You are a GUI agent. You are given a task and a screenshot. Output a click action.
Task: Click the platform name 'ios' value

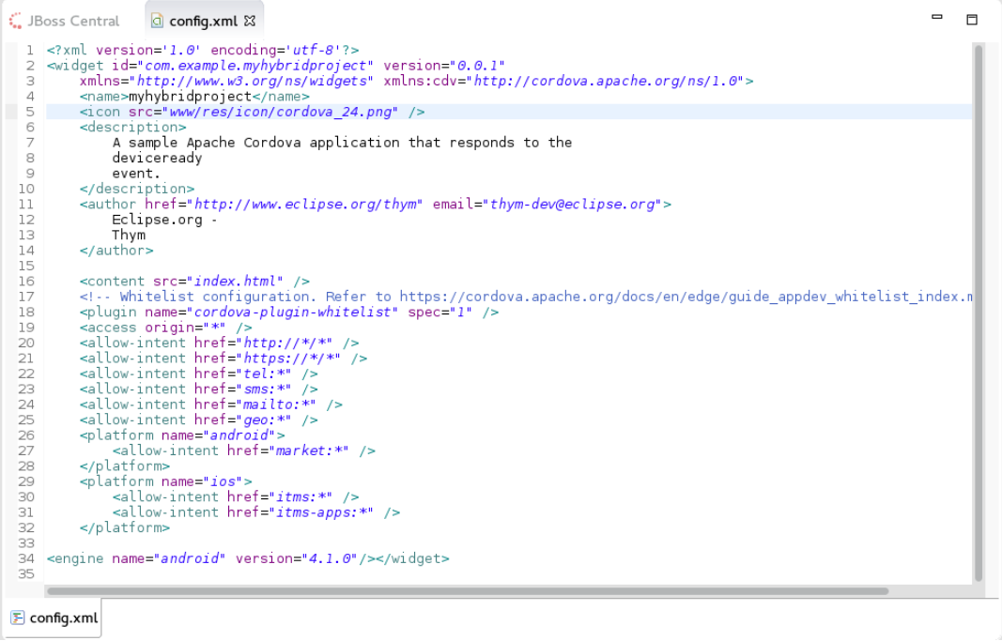223,481
